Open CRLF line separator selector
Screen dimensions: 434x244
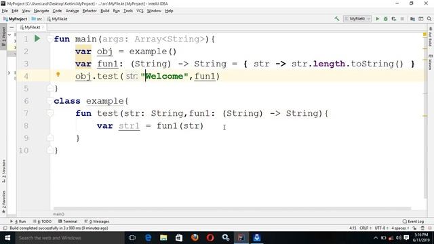366,228
